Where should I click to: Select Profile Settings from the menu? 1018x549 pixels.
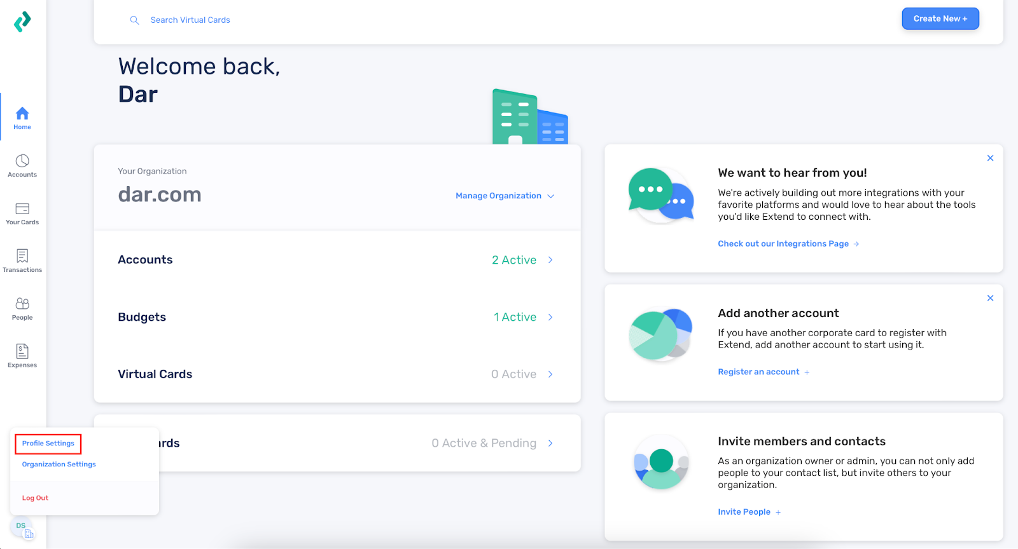click(48, 444)
